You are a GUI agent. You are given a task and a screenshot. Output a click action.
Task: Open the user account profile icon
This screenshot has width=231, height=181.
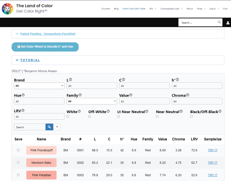point(228,23)
